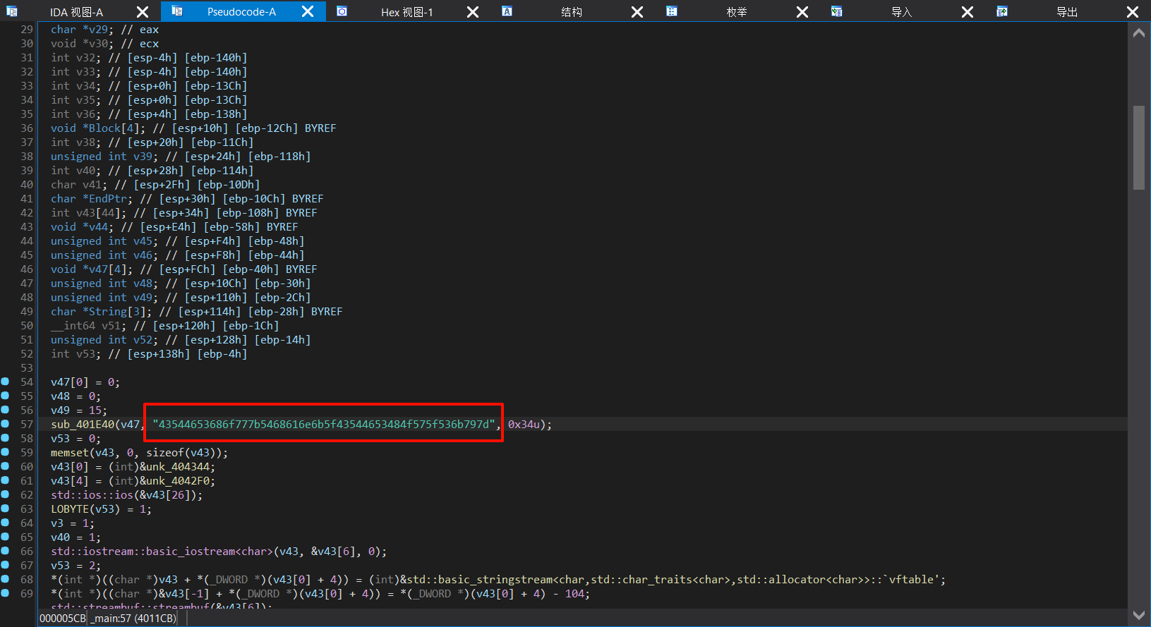1151x627 pixels.
Task: Click _main:57 (4011CB) in status bar
Action: 134,619
